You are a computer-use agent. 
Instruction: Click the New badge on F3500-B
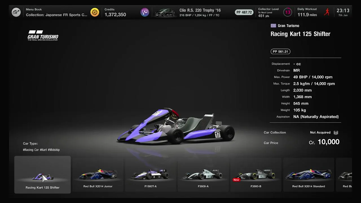tap(236, 180)
